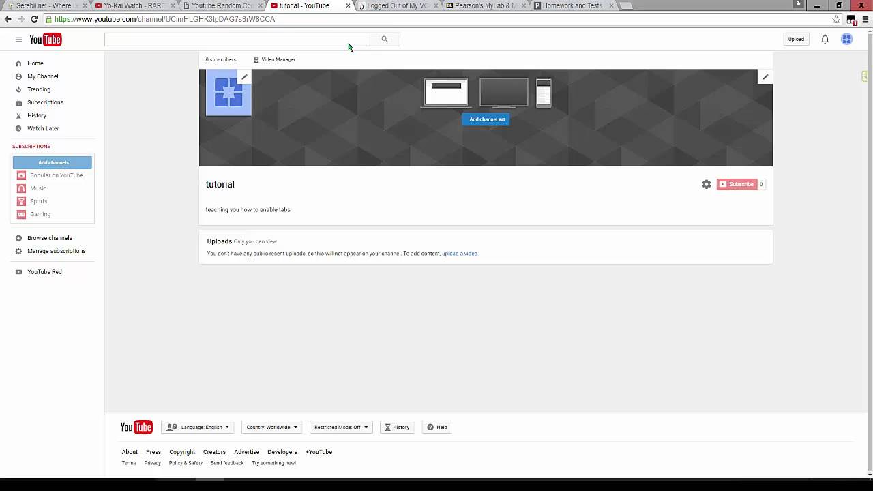Click the browser address bar

[436, 19]
